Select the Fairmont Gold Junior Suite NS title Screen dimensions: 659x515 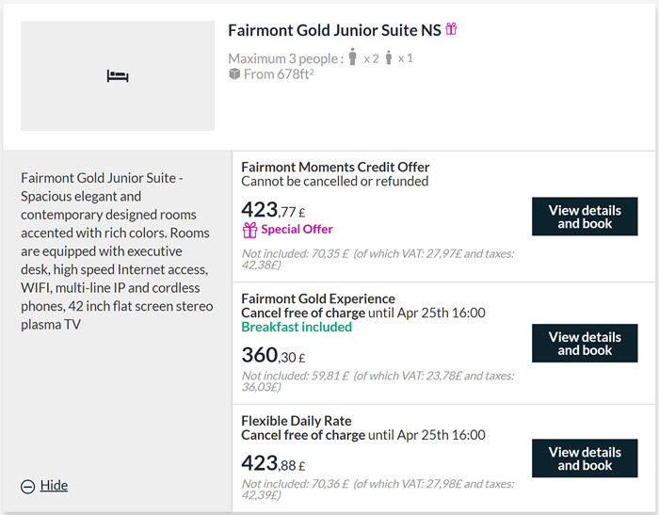coord(334,30)
